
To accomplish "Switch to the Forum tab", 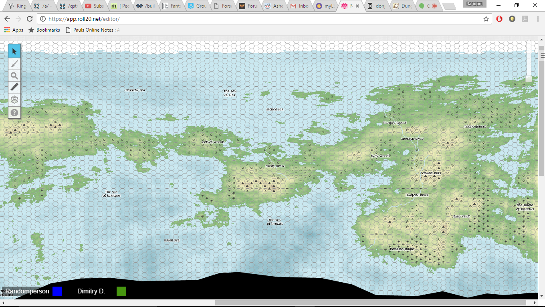I will pyautogui.click(x=248, y=6).
